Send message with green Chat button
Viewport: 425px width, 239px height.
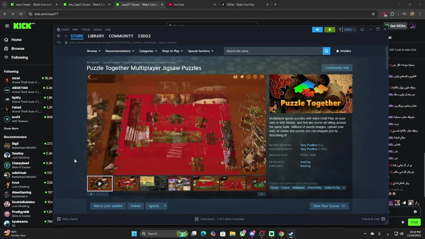click(414, 222)
